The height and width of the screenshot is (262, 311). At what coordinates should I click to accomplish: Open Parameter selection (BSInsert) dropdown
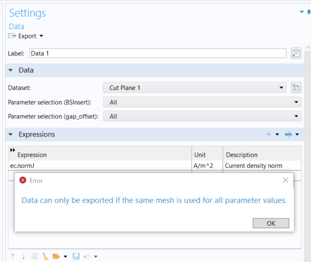pos(202,102)
